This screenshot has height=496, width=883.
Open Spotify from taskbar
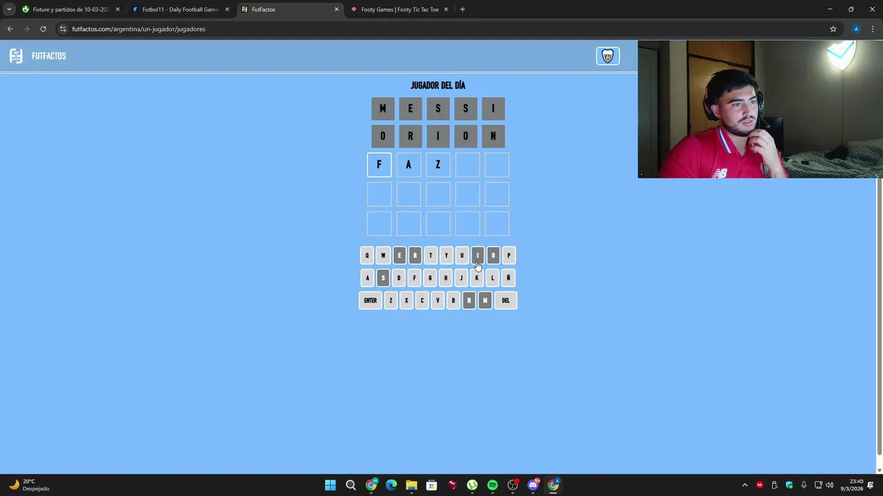pos(493,485)
